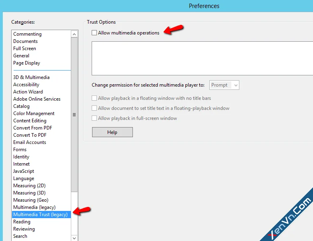
Task: Select the Multimedia Trust (legacy) category
Action: [41, 215]
